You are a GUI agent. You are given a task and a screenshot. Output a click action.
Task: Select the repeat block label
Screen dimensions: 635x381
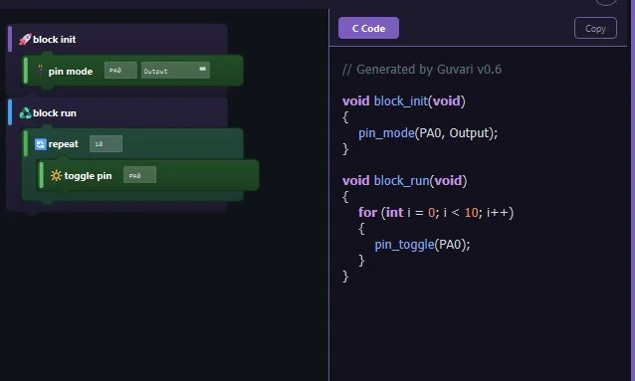click(63, 143)
